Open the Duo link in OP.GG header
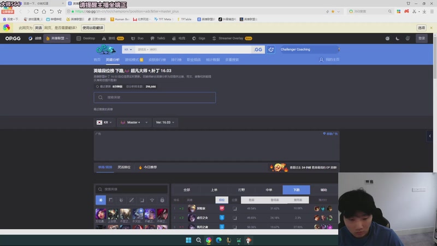 (138, 38)
